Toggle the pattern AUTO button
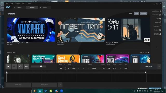 pyautogui.click(x=94, y=68)
